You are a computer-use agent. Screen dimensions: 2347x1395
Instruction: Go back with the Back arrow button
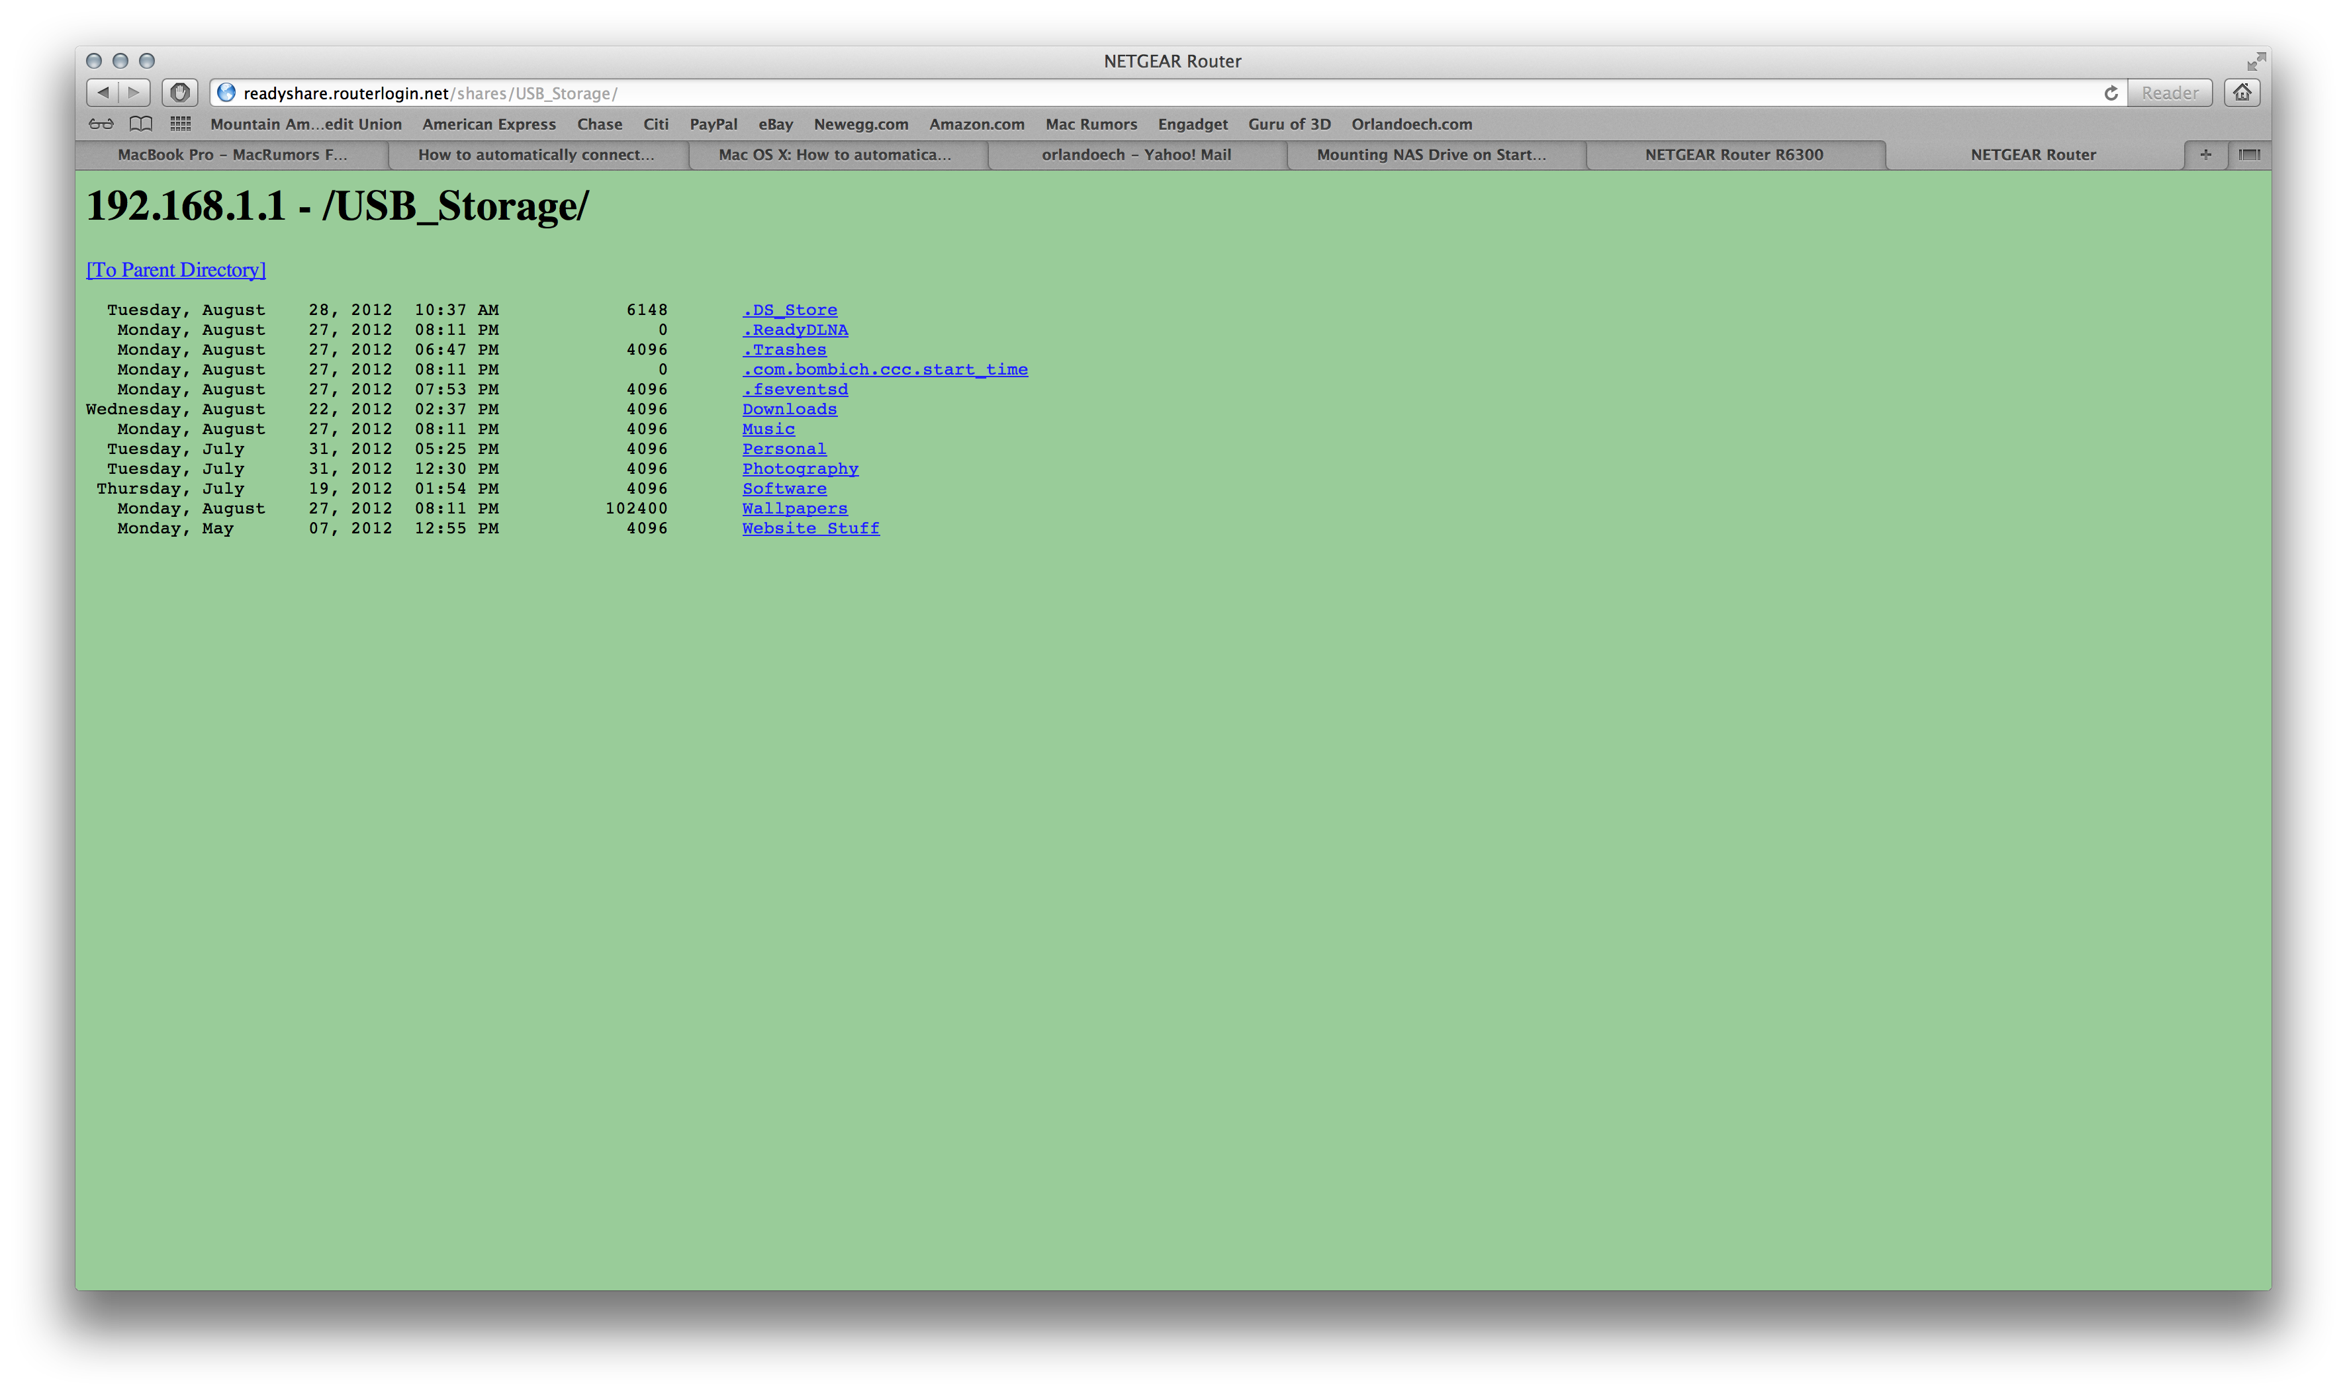click(103, 92)
